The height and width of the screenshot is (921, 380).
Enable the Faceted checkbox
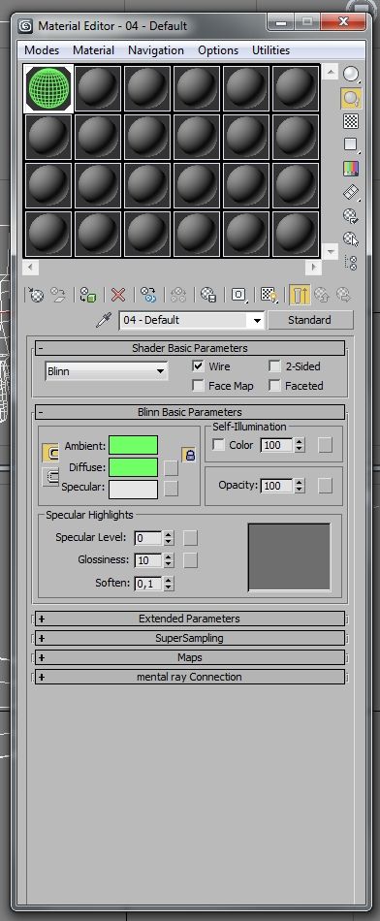(275, 386)
